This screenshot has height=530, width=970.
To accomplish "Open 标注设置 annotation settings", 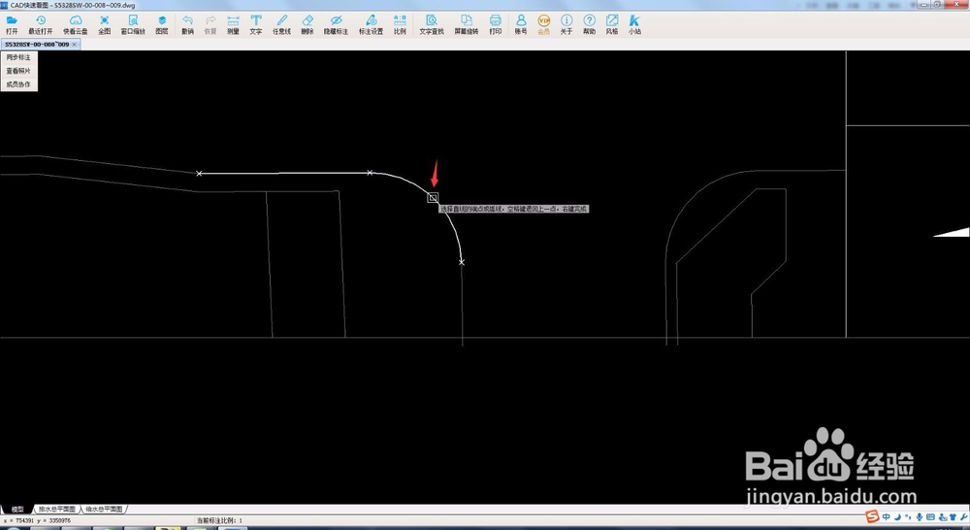I will [372, 24].
